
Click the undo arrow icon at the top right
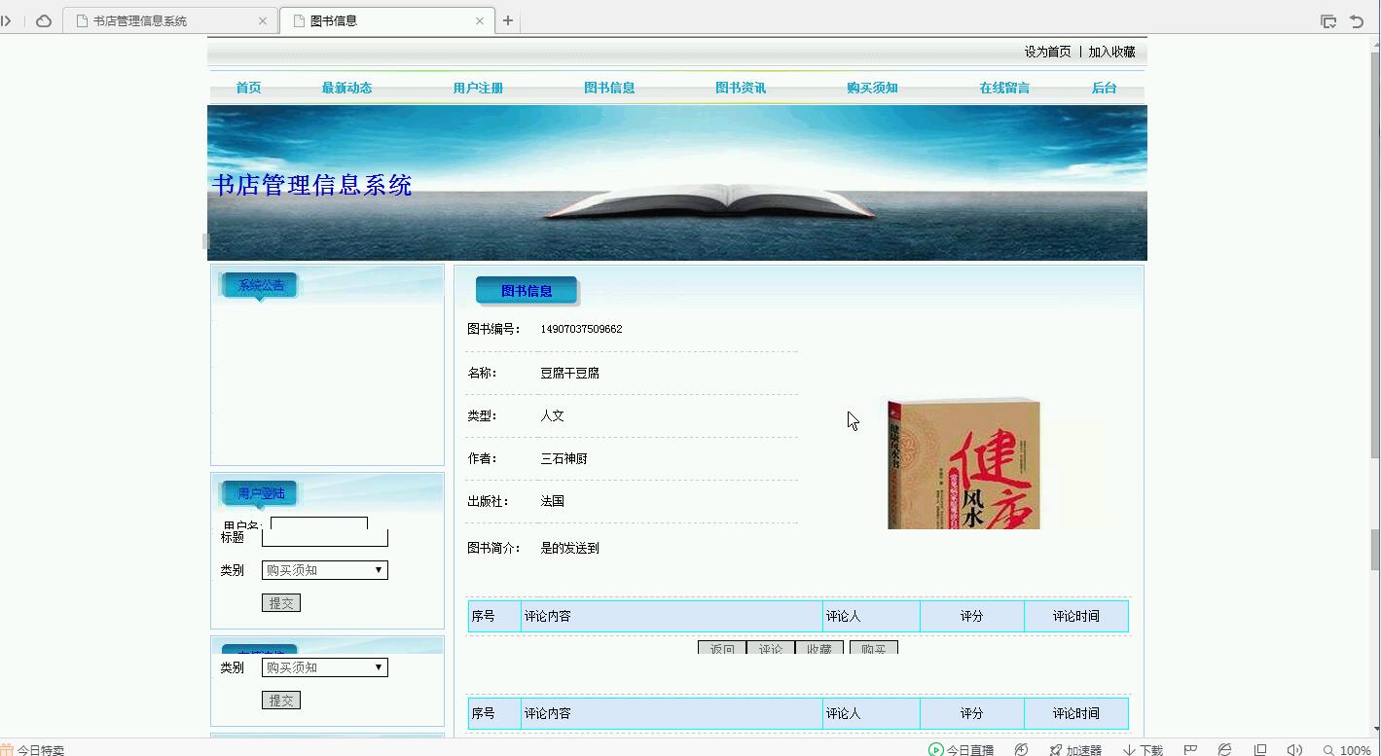pyautogui.click(x=1358, y=20)
